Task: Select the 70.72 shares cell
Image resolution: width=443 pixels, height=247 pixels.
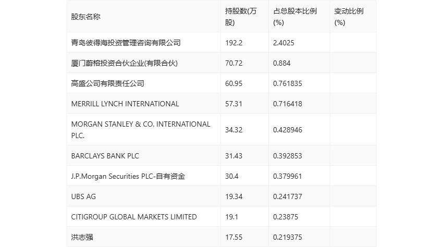Action: point(233,63)
